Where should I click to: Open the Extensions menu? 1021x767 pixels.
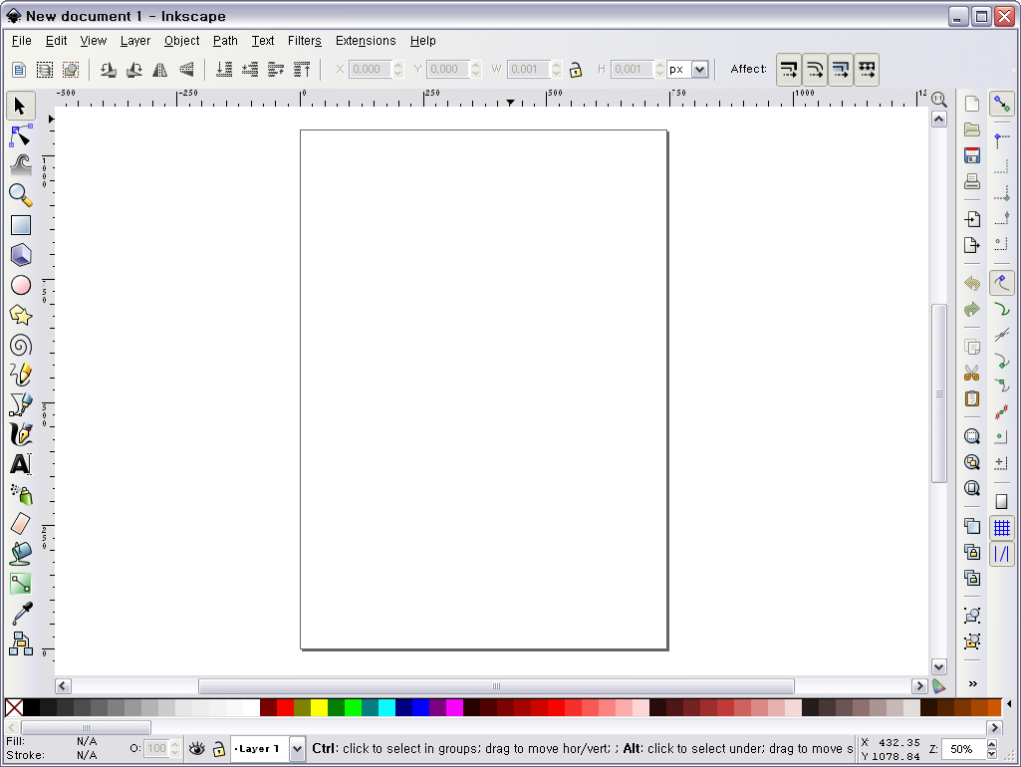click(366, 41)
